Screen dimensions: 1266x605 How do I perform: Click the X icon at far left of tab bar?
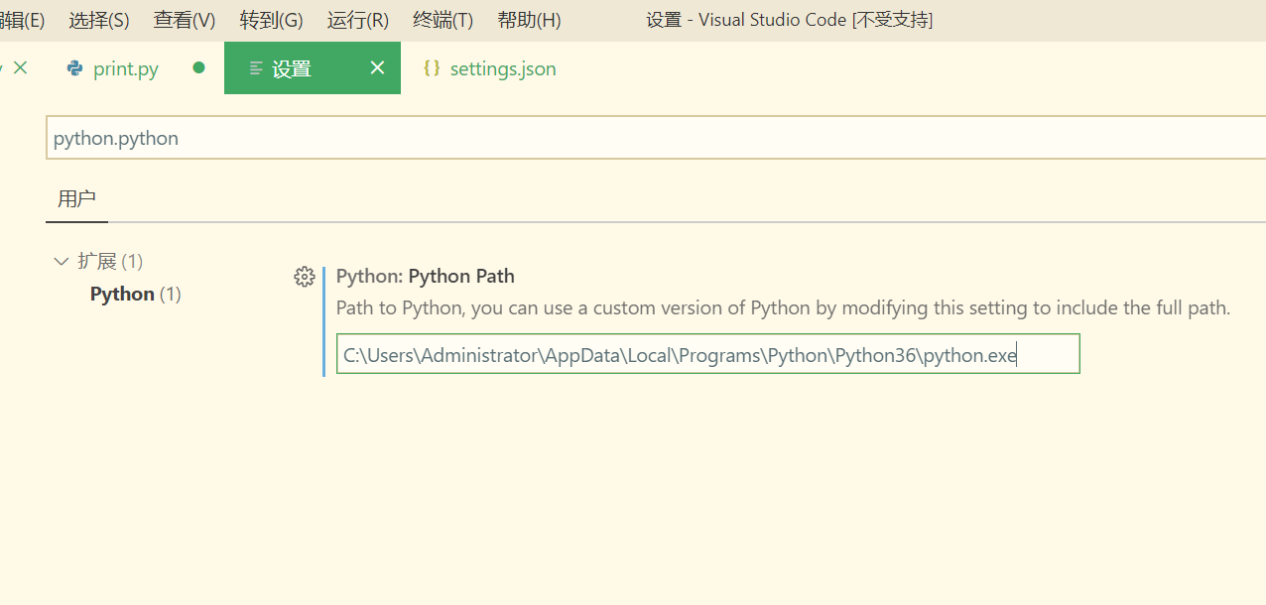click(x=20, y=65)
